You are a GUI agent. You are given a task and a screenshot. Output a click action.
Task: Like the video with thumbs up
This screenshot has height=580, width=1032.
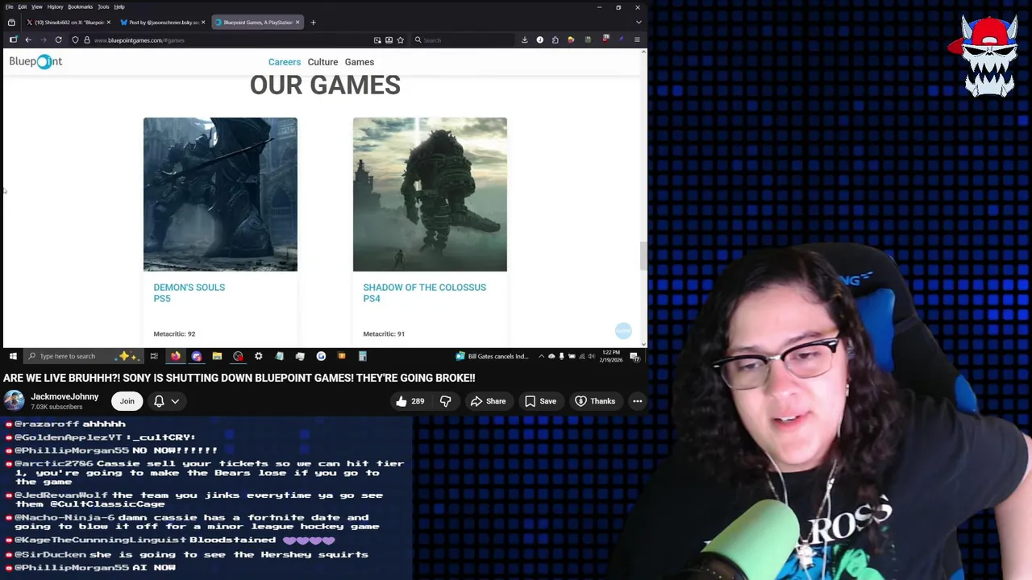410,401
